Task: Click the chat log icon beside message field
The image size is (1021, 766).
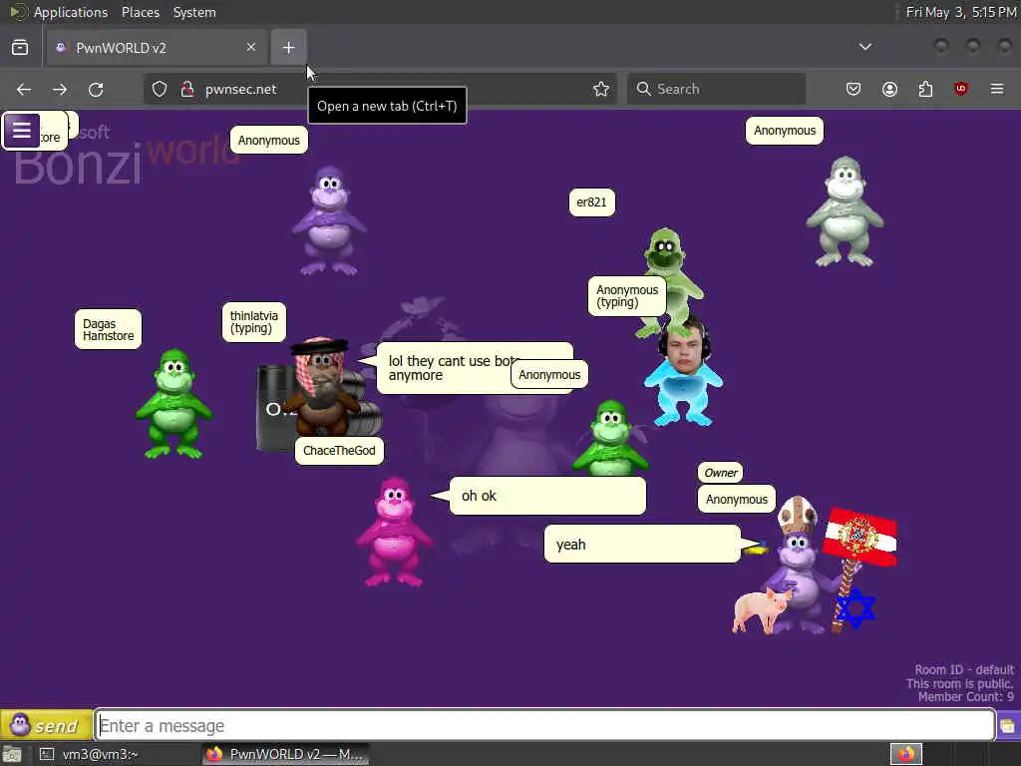Action: [1008, 725]
